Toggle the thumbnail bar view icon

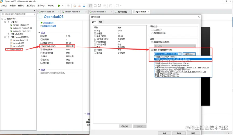coord(95,6)
